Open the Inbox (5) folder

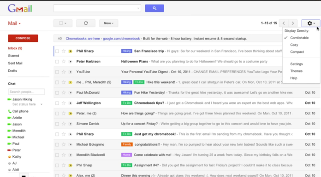coord(15,48)
